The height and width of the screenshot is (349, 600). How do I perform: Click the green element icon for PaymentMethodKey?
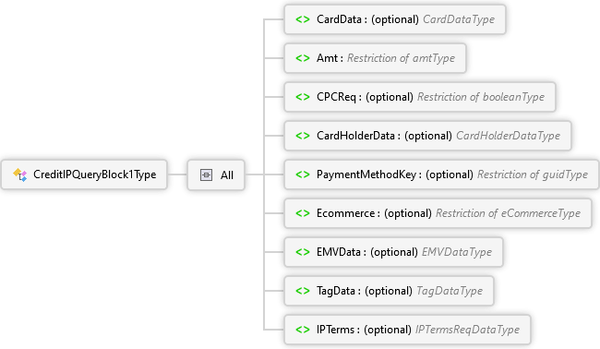click(302, 174)
